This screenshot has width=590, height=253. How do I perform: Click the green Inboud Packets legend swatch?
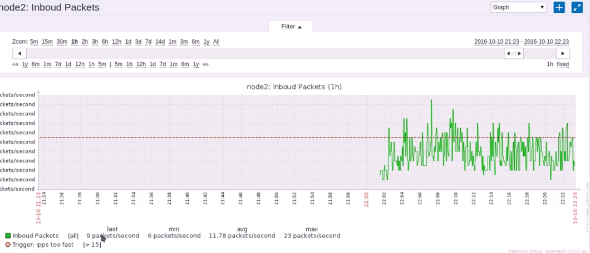(8, 236)
